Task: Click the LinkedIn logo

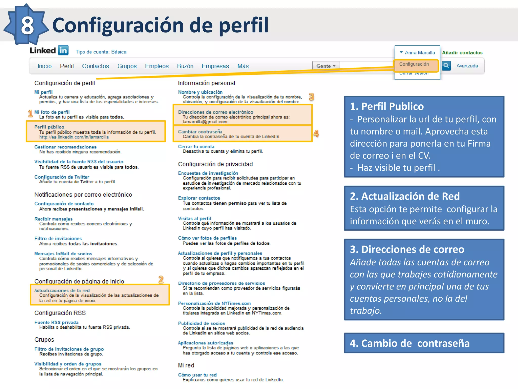Action: click(x=49, y=50)
